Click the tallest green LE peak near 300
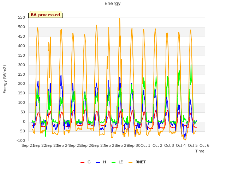 191,65
